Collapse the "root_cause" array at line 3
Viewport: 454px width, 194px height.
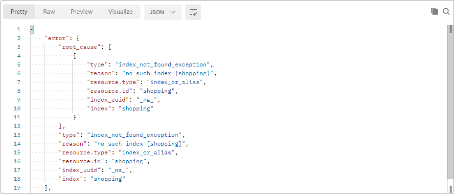26,47
